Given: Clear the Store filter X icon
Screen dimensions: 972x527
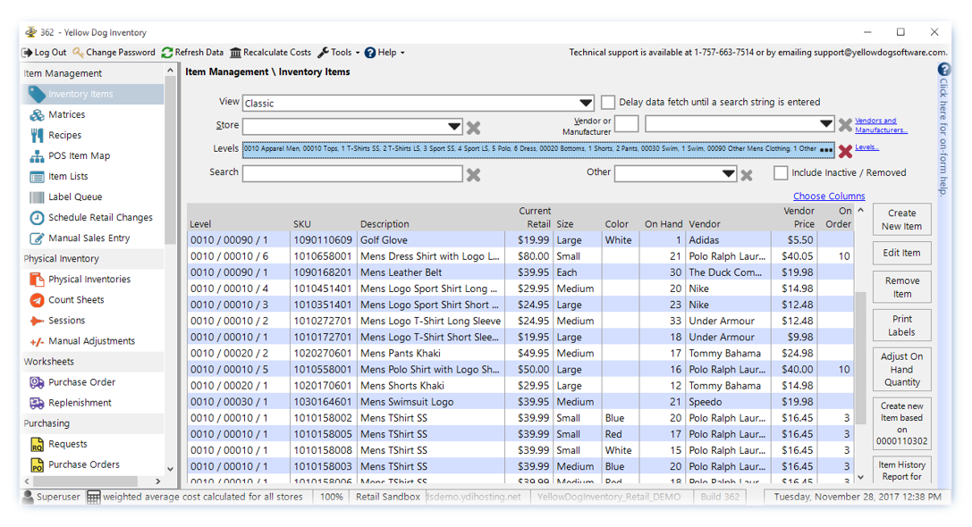Looking at the screenshot, I should pyautogui.click(x=474, y=128).
